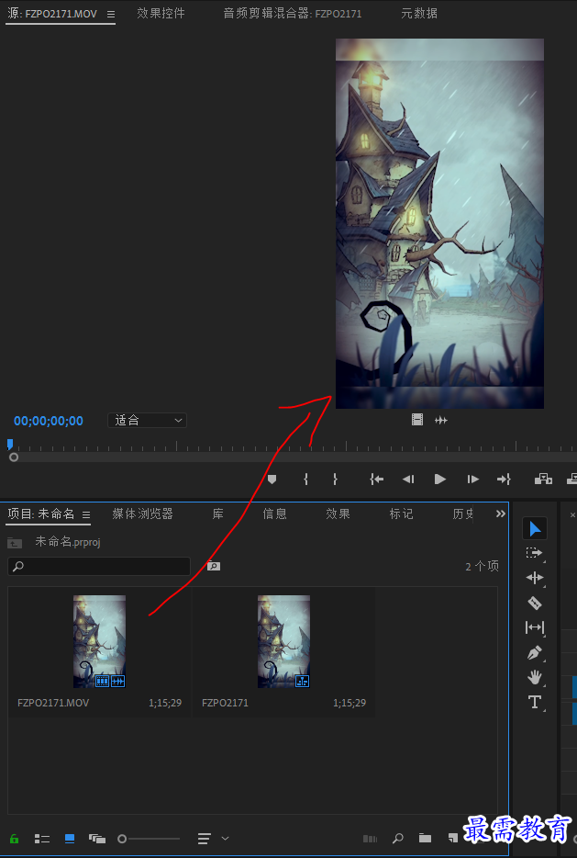Viewport: 577px width, 858px height.
Task: Show hidden panel tabs with double chevron
Action: click(501, 514)
